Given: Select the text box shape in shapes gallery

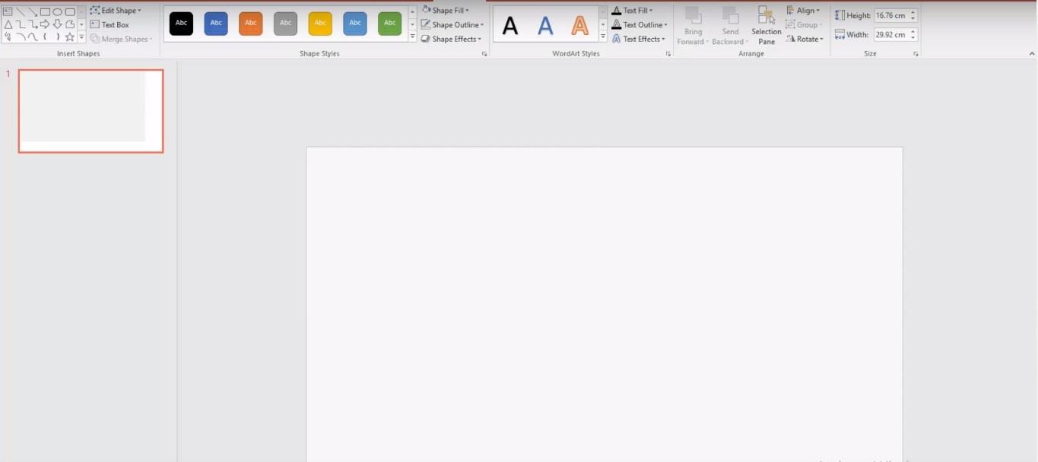Looking at the screenshot, I should (8, 12).
